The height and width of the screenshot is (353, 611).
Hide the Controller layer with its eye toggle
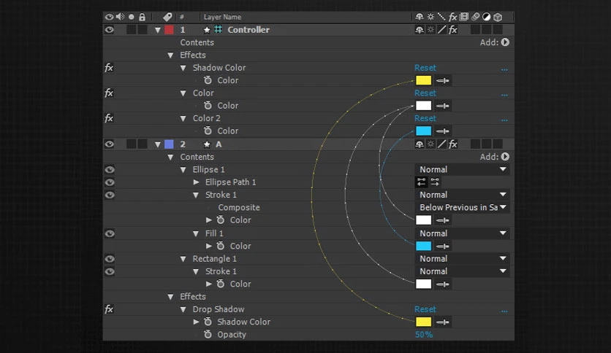pos(109,30)
